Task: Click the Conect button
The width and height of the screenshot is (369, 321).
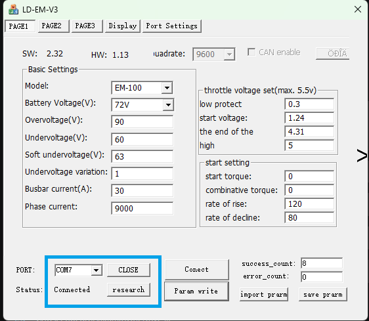Action: coord(197,269)
